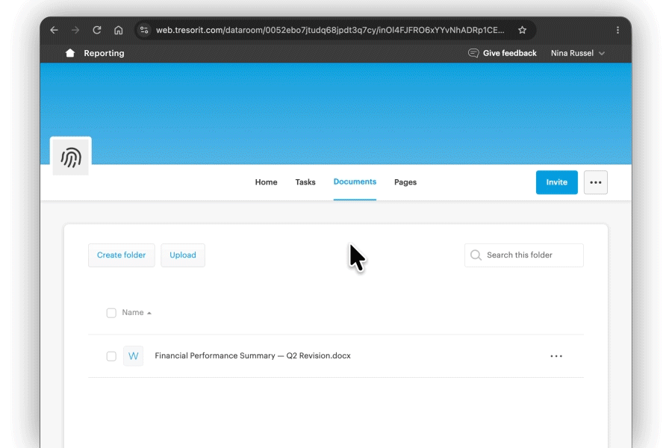Open site information icon in address bar
672x448 pixels.
point(144,30)
